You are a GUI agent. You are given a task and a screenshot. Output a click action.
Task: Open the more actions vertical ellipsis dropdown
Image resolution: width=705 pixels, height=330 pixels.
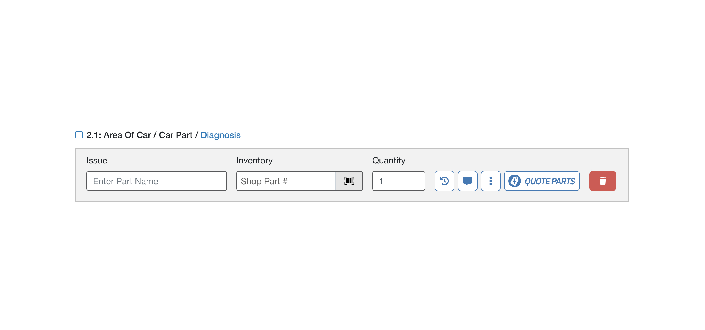(x=490, y=181)
